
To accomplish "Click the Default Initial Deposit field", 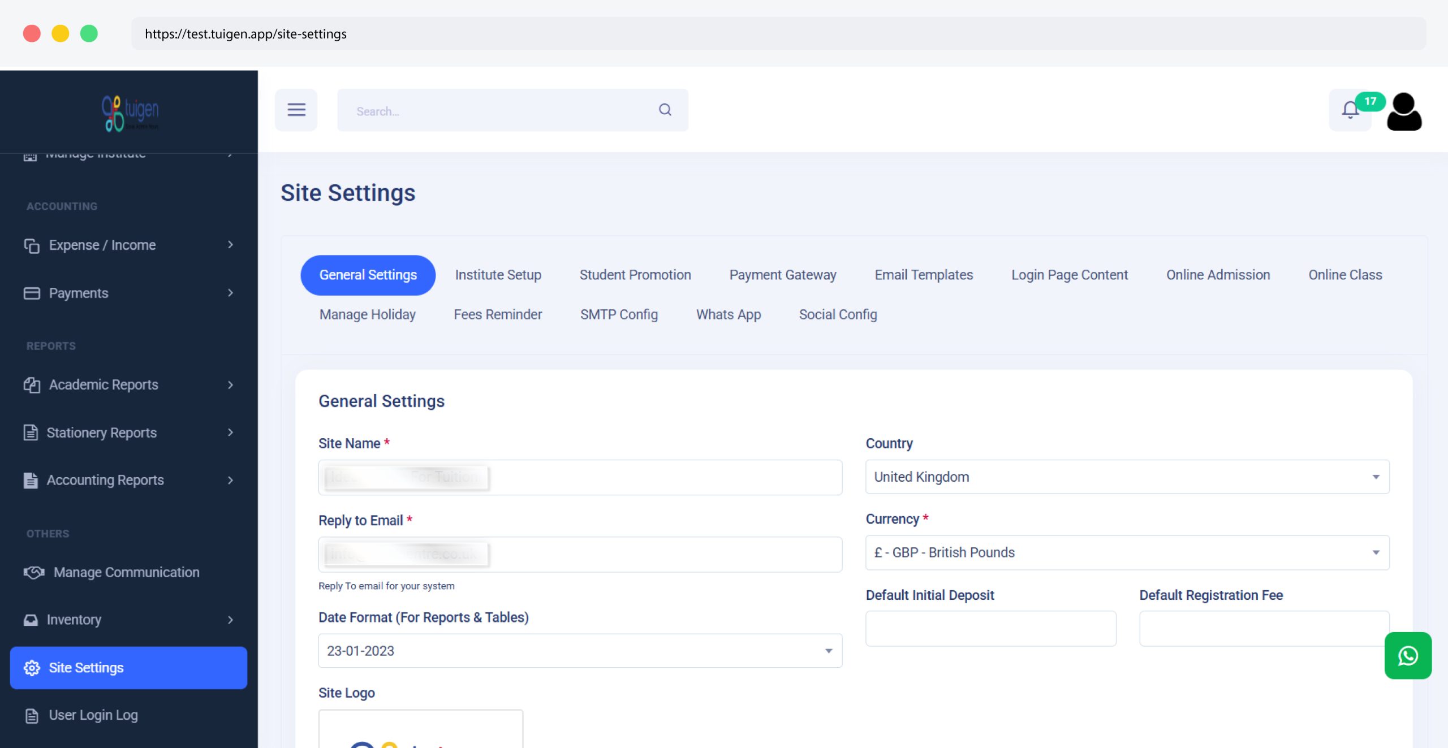I will tap(990, 628).
